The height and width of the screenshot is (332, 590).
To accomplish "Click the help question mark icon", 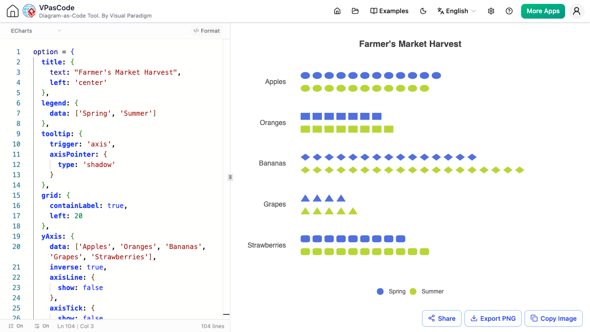I will tap(509, 11).
